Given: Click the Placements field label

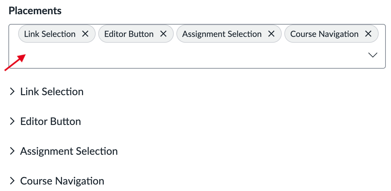Looking at the screenshot, I should [35, 11].
